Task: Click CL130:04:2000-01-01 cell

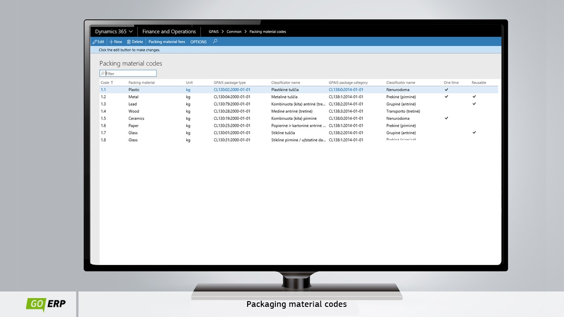Action: pos(232,97)
